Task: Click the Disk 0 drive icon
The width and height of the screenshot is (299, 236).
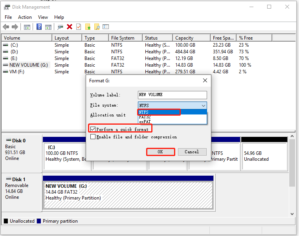Action: (9, 140)
